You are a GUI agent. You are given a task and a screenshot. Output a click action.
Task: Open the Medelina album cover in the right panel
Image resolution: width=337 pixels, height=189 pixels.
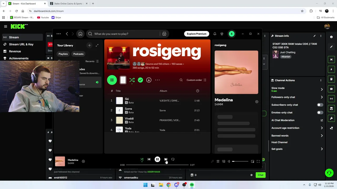pyautogui.click(x=236, y=72)
